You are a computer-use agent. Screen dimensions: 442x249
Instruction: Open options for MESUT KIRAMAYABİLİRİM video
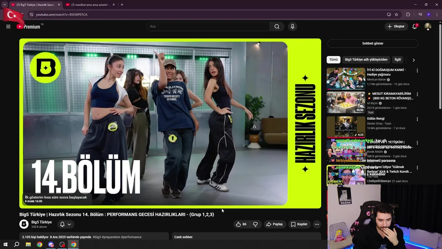click(417, 94)
